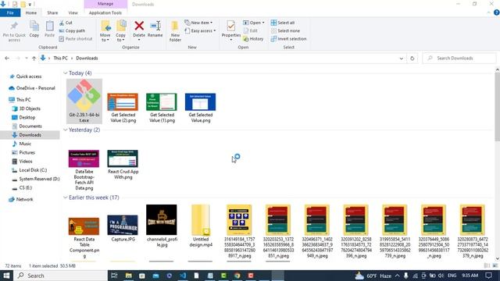Create a New folder
Viewport: 500px width, 281px height.
(x=175, y=31)
